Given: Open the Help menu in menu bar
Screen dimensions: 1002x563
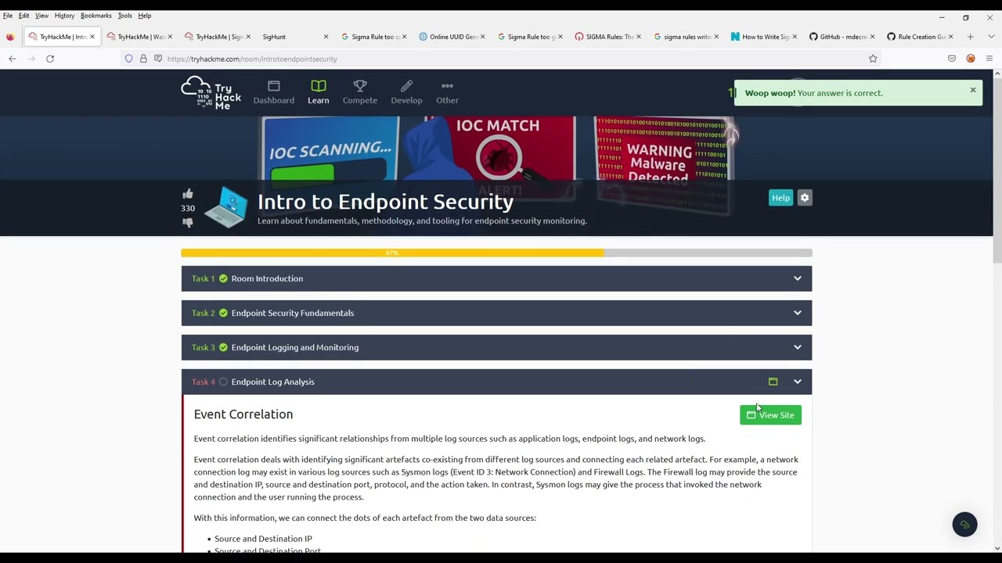Looking at the screenshot, I should pos(145,16).
